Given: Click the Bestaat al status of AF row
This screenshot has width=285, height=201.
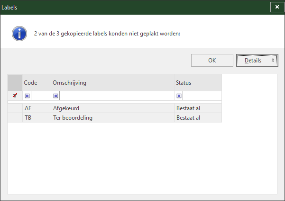Looking at the screenshot, I should point(198,108).
